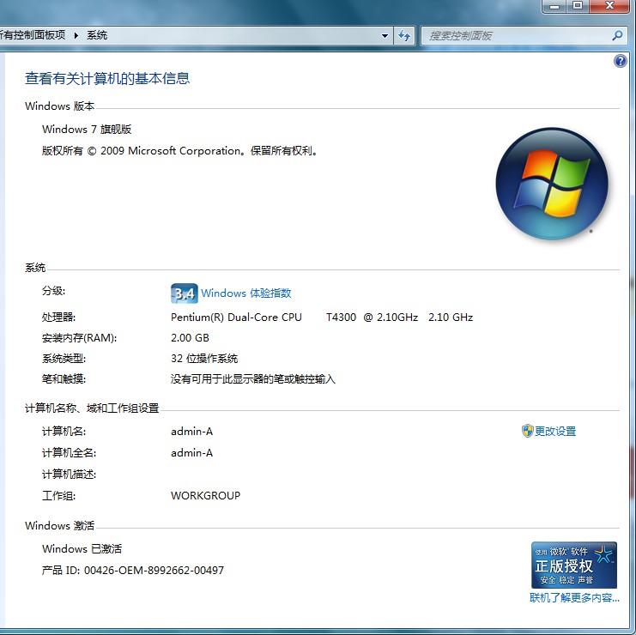Click the search magnifier icon
Image resolution: width=636 pixels, height=635 pixels.
point(617,36)
